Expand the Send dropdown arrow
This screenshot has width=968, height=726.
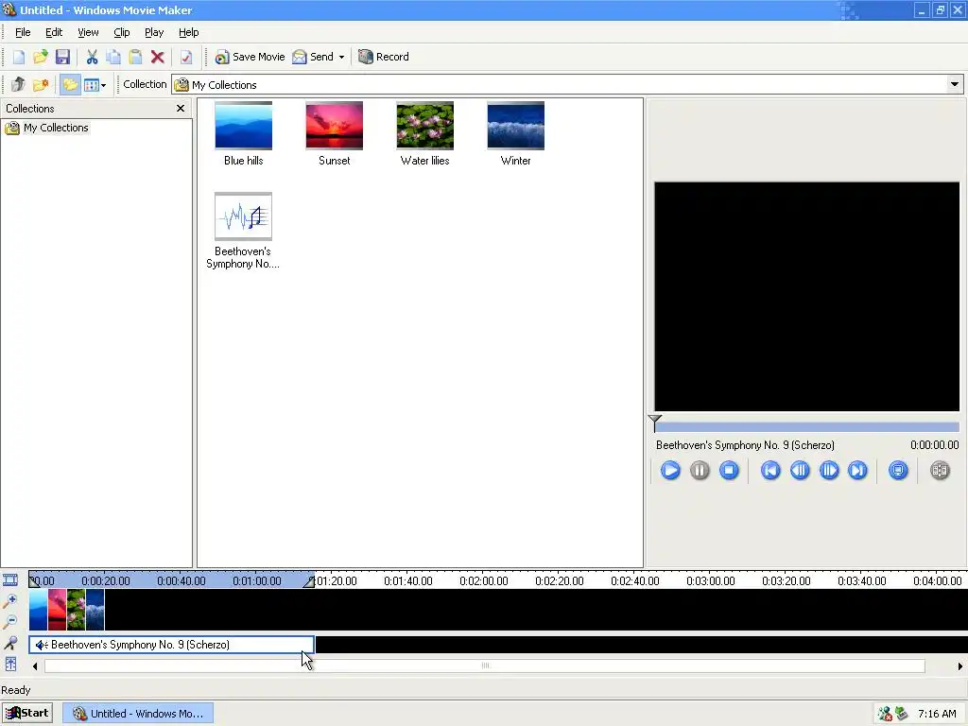(341, 57)
